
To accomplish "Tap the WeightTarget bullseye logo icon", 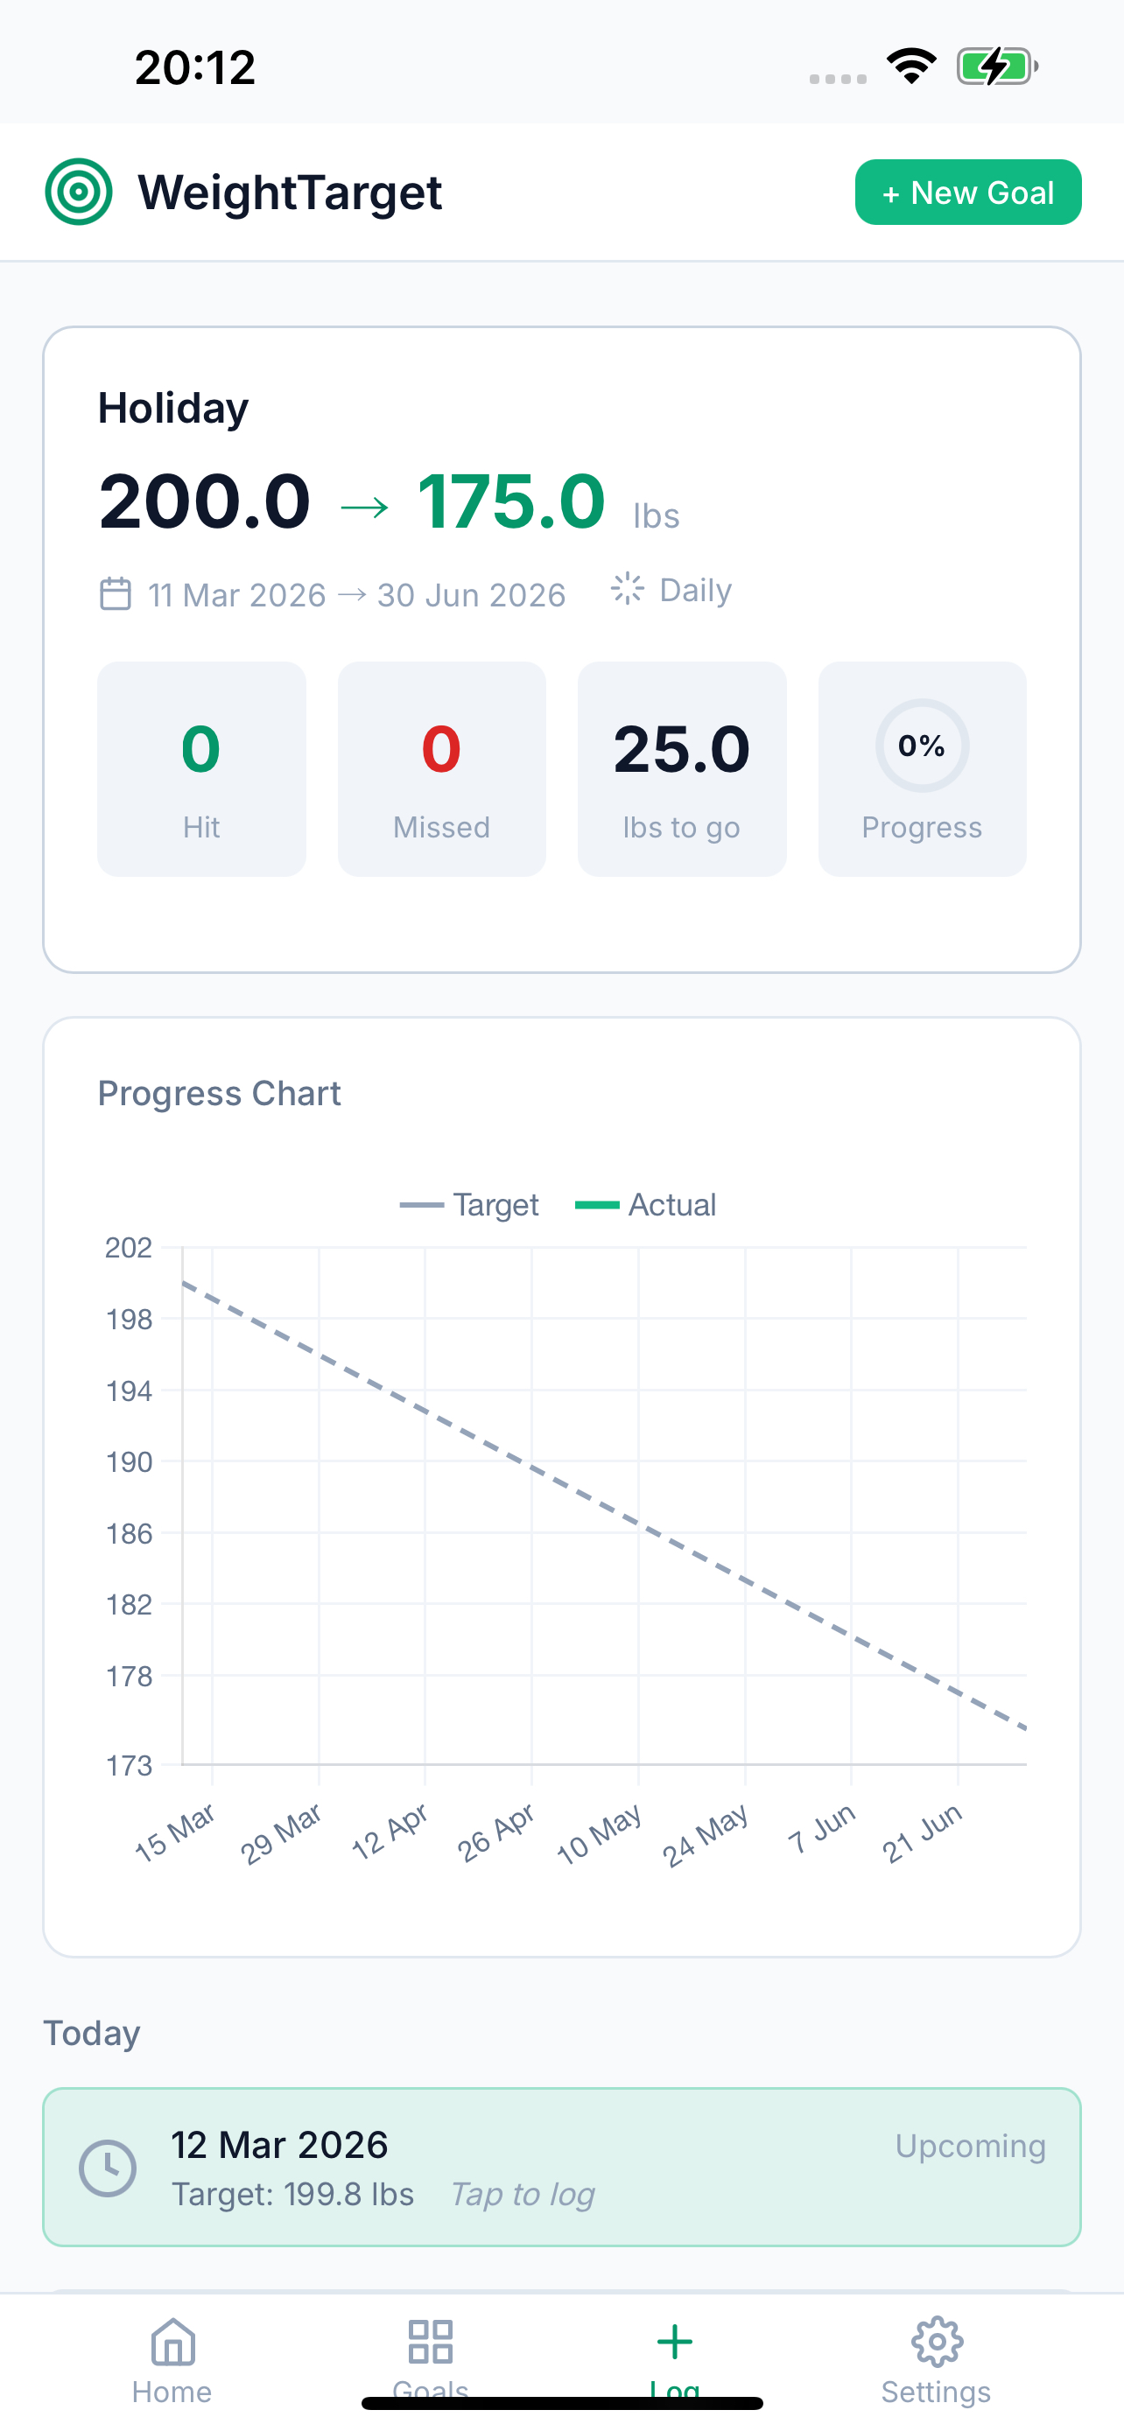I will [x=80, y=192].
